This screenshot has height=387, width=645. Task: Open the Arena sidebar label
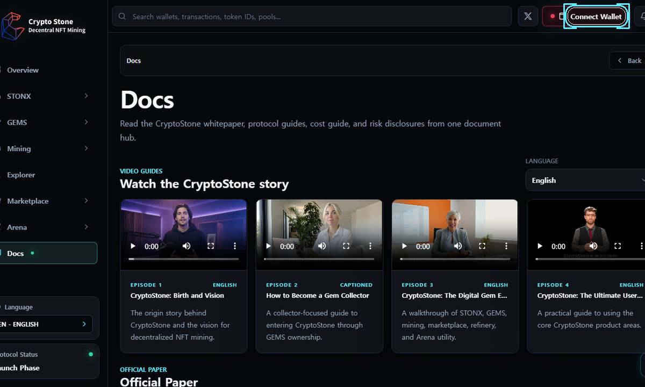(x=17, y=227)
